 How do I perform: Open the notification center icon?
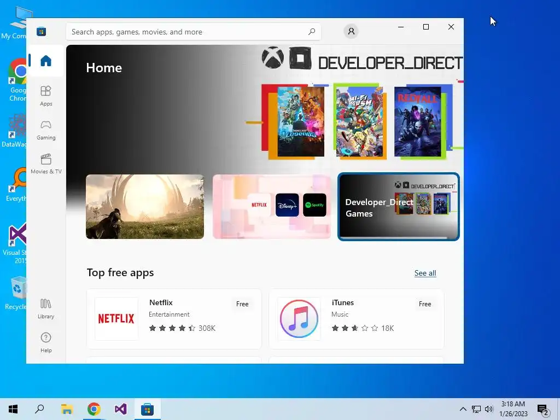pyautogui.click(x=543, y=410)
